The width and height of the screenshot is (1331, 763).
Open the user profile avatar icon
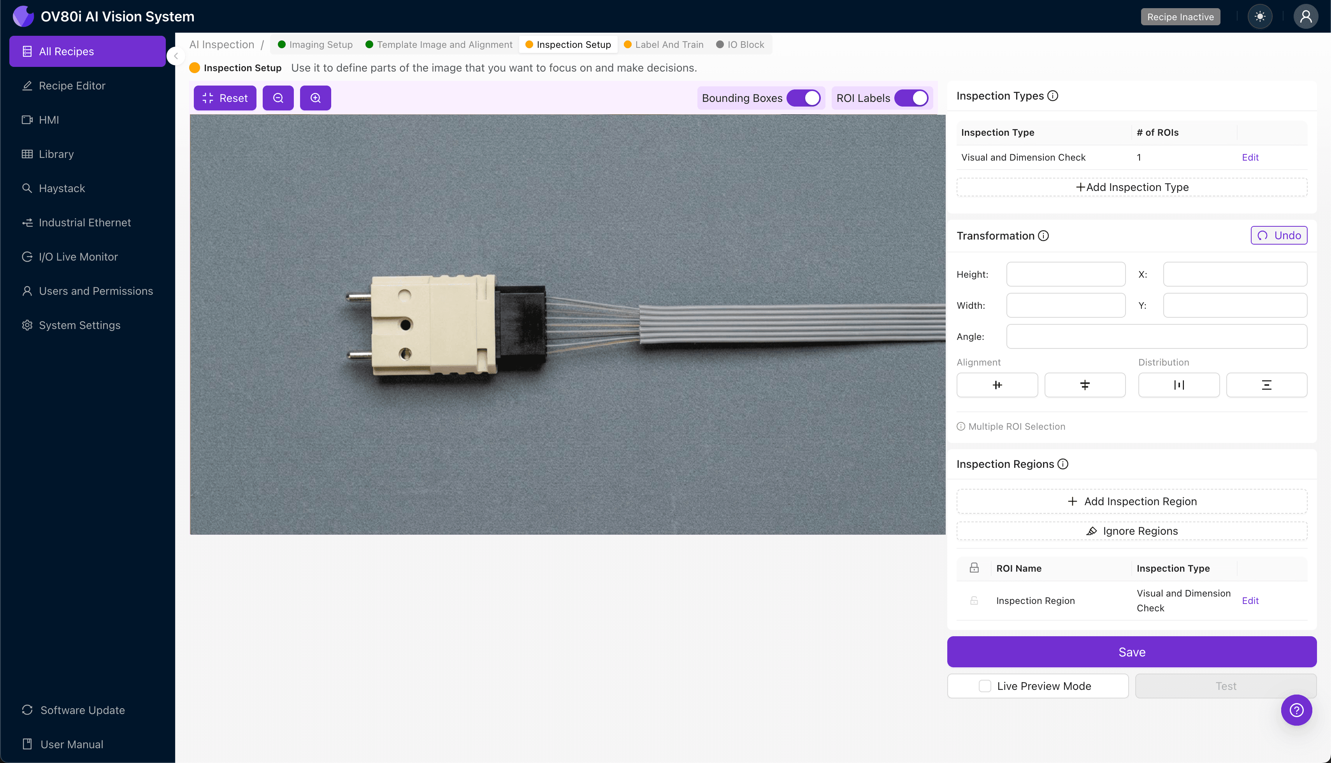point(1305,17)
